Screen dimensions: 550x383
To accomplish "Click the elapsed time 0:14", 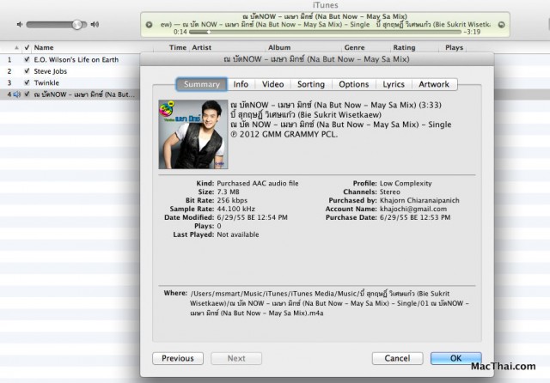I will (x=180, y=32).
